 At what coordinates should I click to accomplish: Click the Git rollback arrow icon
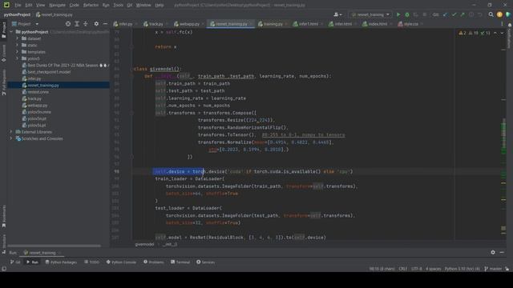point(480,14)
